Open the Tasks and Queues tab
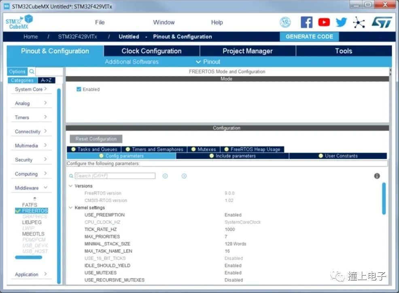The height and width of the screenshot is (293, 399). (94, 149)
